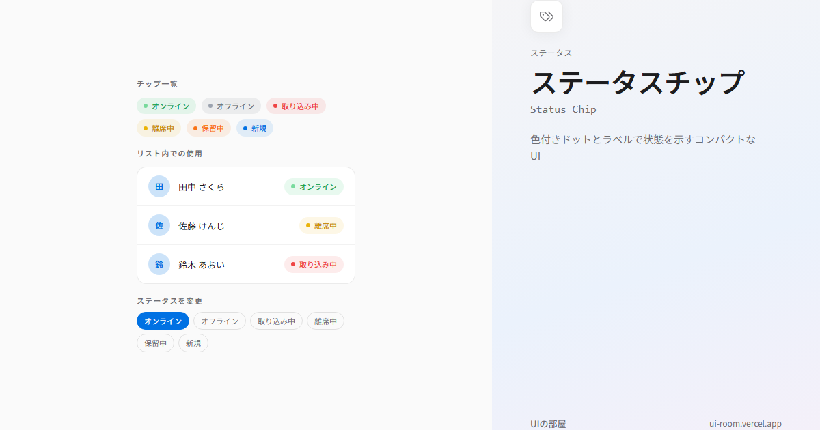Click the green オンライン chip in チップ一覧
Viewport: 820px width, 430px height.
[x=166, y=106]
